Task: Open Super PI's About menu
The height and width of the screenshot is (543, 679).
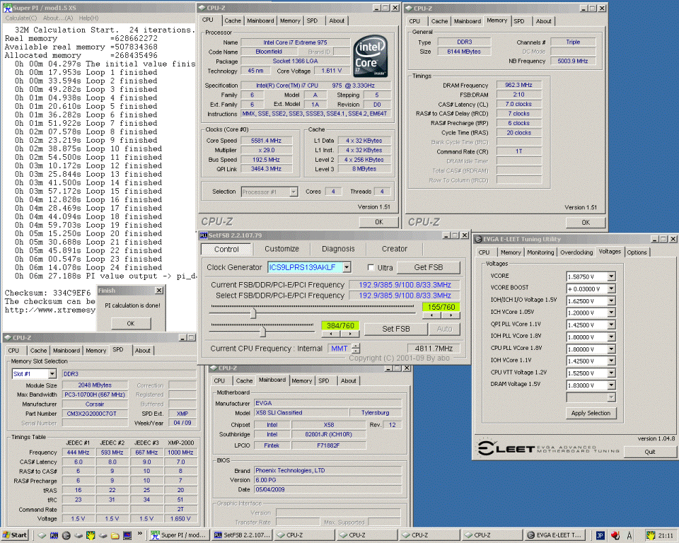Action: coord(58,18)
